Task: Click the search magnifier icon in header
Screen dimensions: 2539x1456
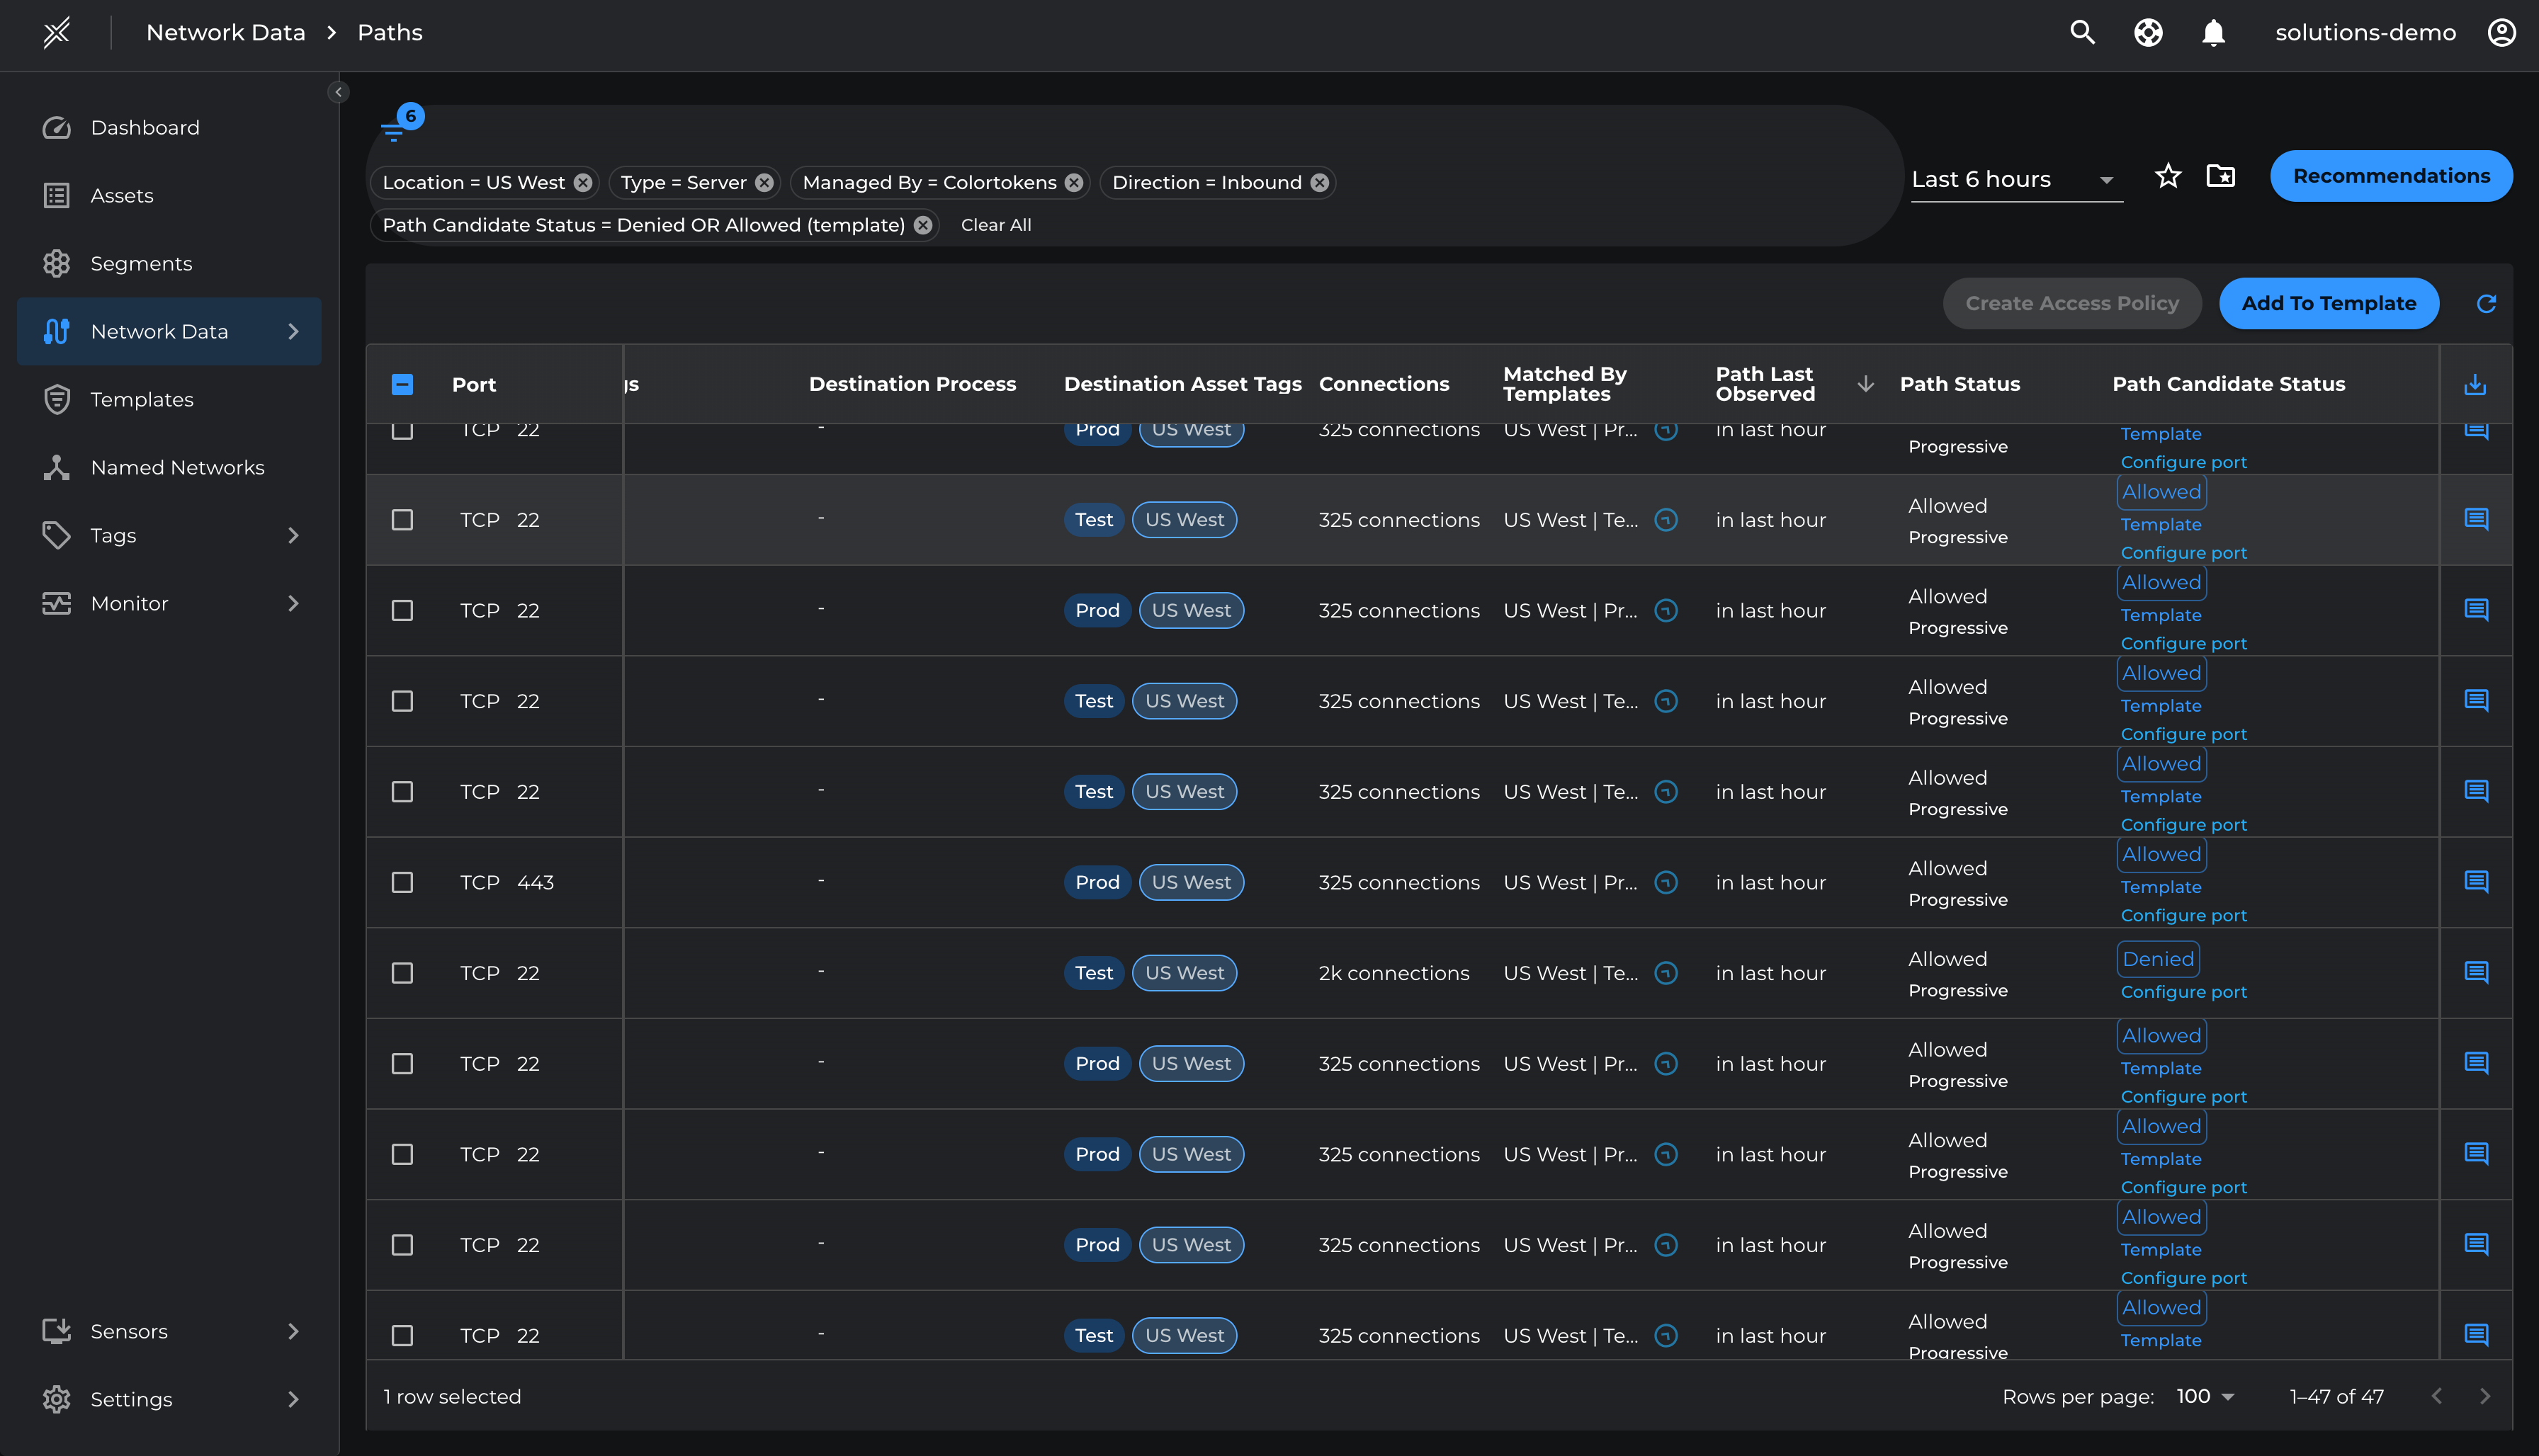Action: coord(2082,32)
